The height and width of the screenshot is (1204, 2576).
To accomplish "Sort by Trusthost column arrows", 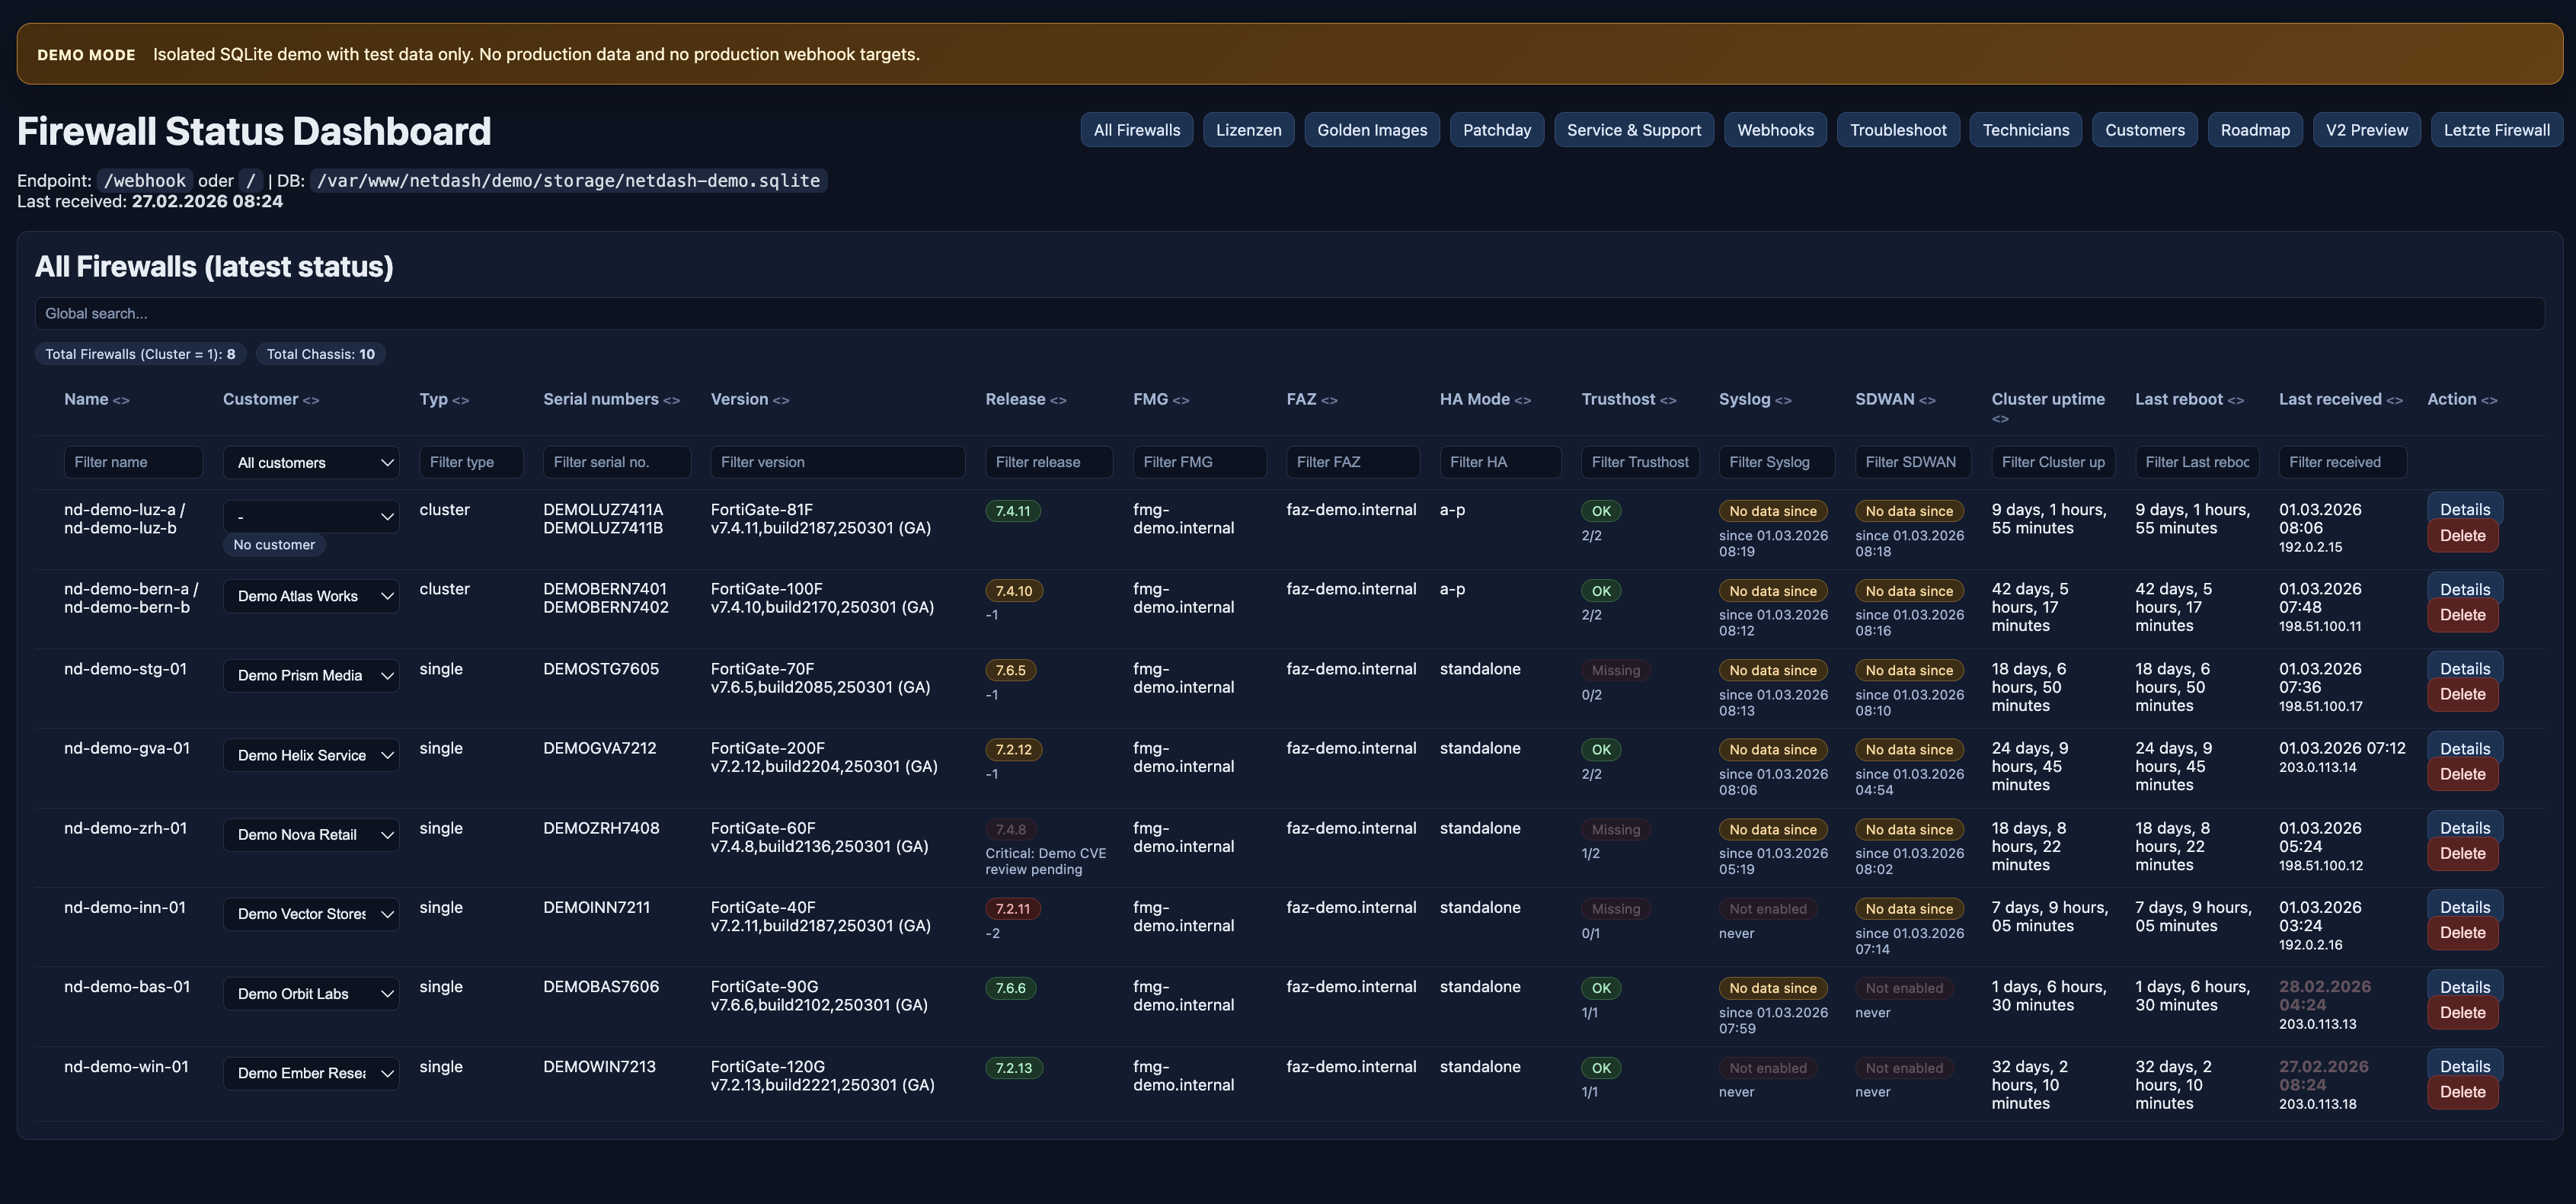I will [1668, 400].
